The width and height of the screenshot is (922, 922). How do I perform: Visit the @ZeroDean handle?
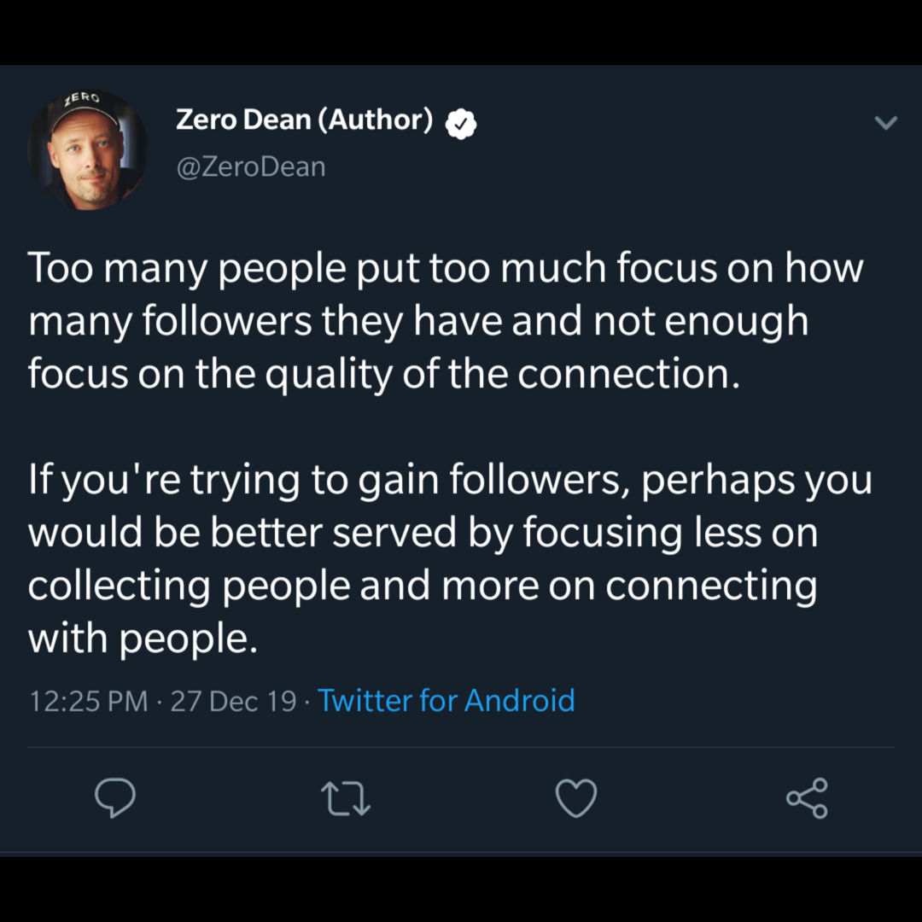(x=250, y=167)
